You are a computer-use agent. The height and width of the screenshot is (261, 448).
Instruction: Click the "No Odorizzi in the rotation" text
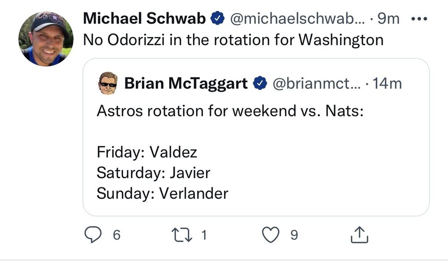(233, 40)
